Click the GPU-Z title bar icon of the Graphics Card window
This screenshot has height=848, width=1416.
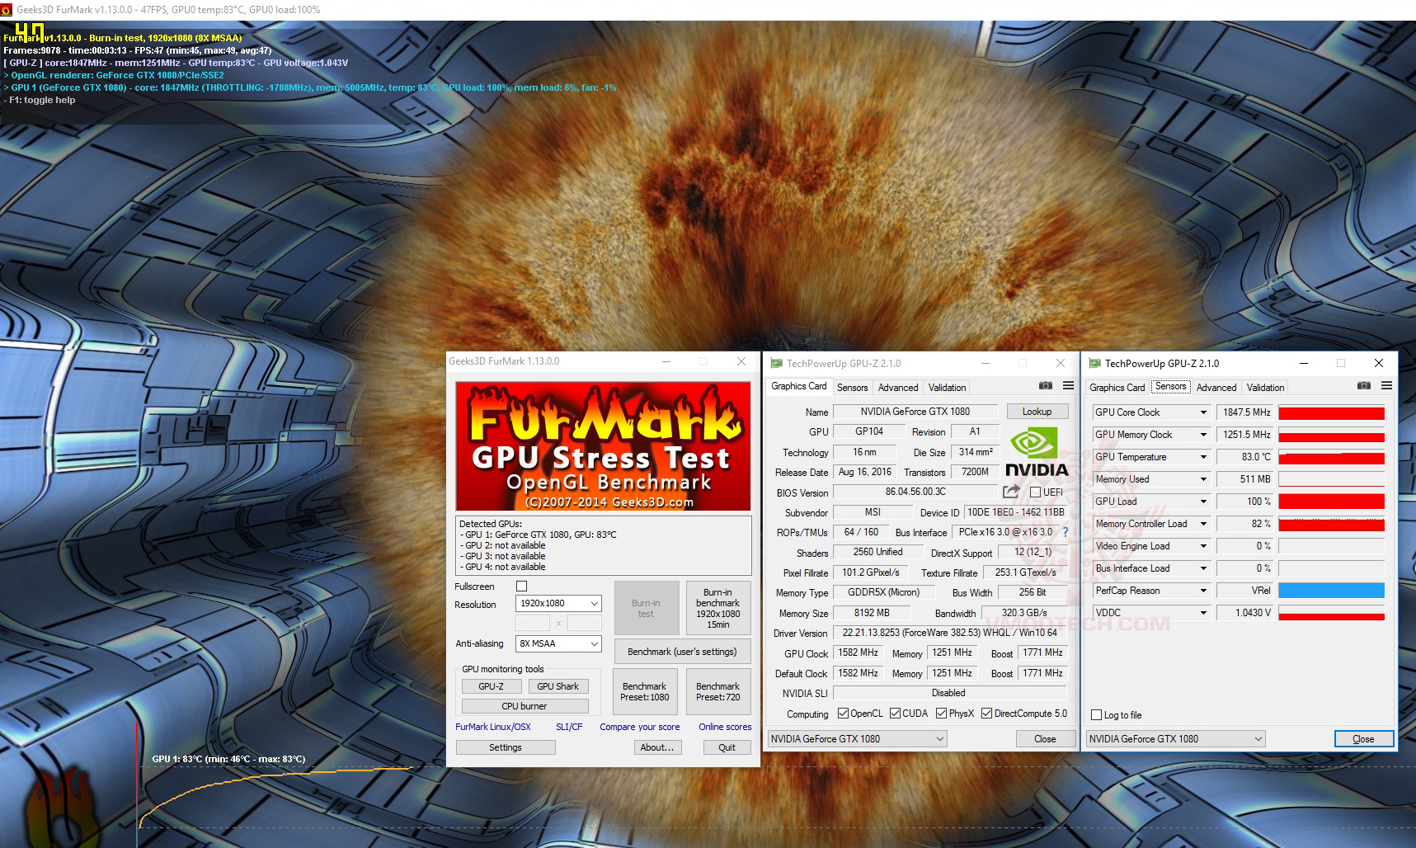click(776, 363)
